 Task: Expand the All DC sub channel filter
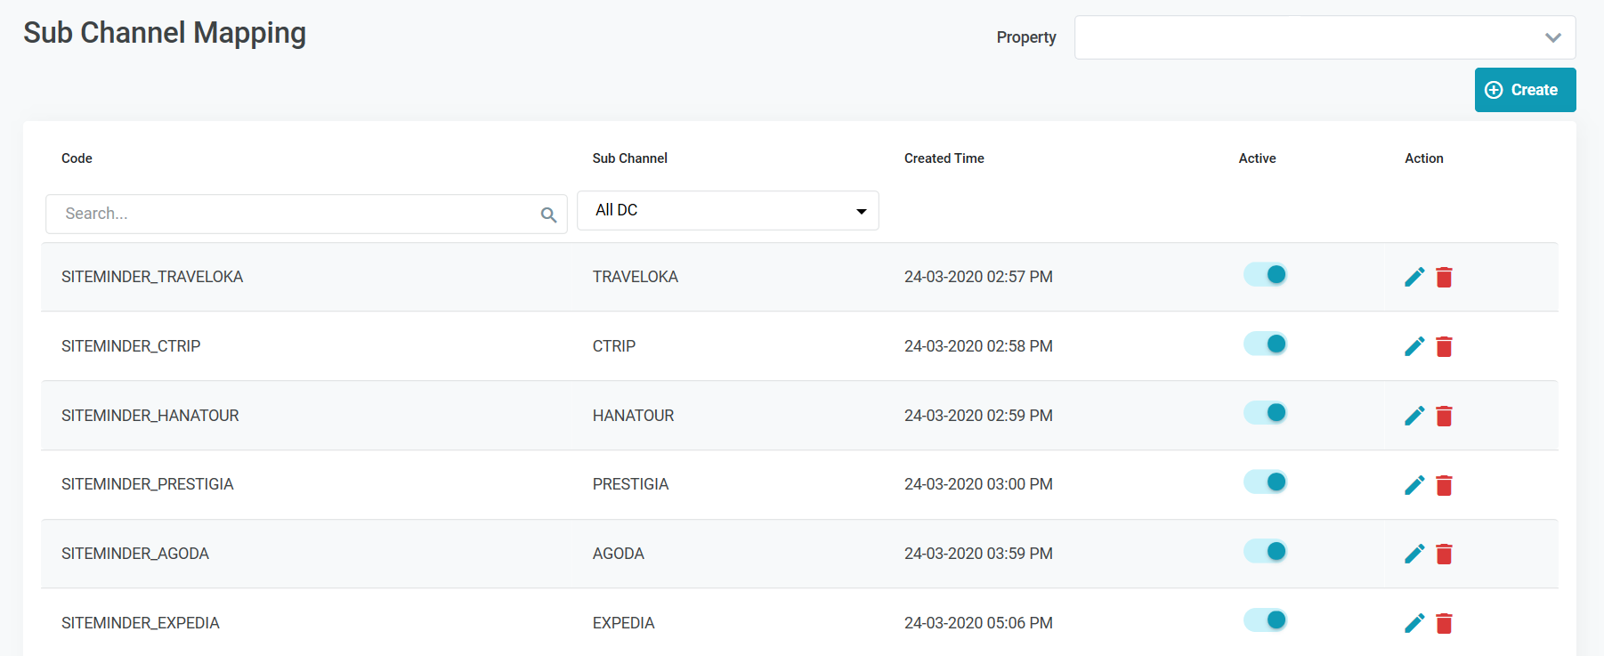pyautogui.click(x=727, y=211)
